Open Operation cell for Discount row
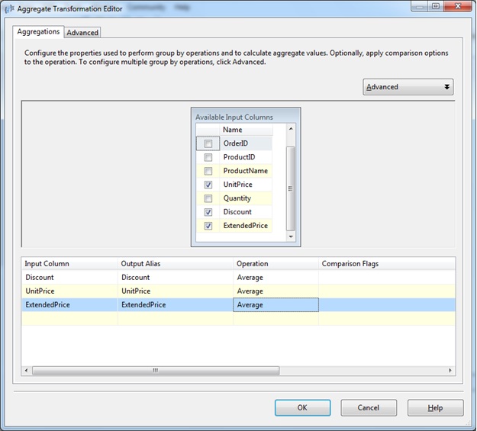 point(276,278)
